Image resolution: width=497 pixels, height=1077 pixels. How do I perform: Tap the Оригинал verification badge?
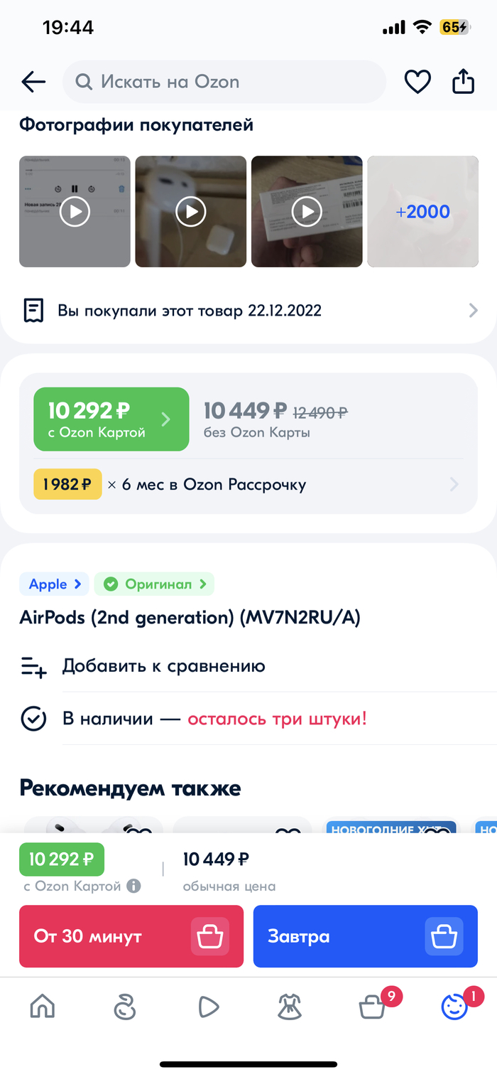click(x=154, y=584)
